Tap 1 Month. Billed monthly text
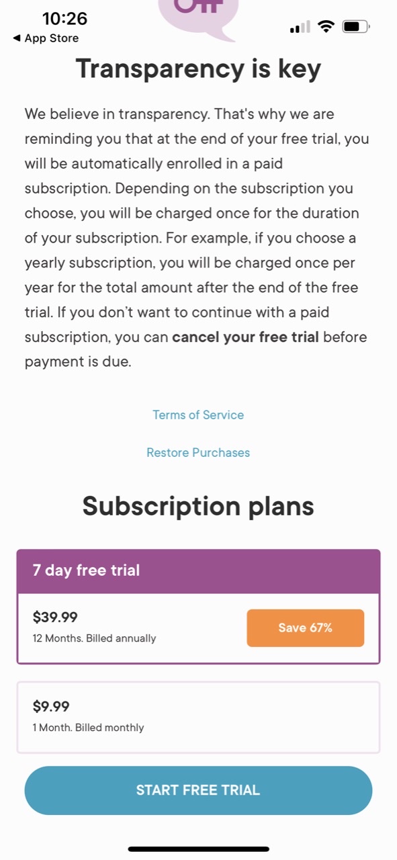Screen dimensions: 397x860 pos(88,727)
